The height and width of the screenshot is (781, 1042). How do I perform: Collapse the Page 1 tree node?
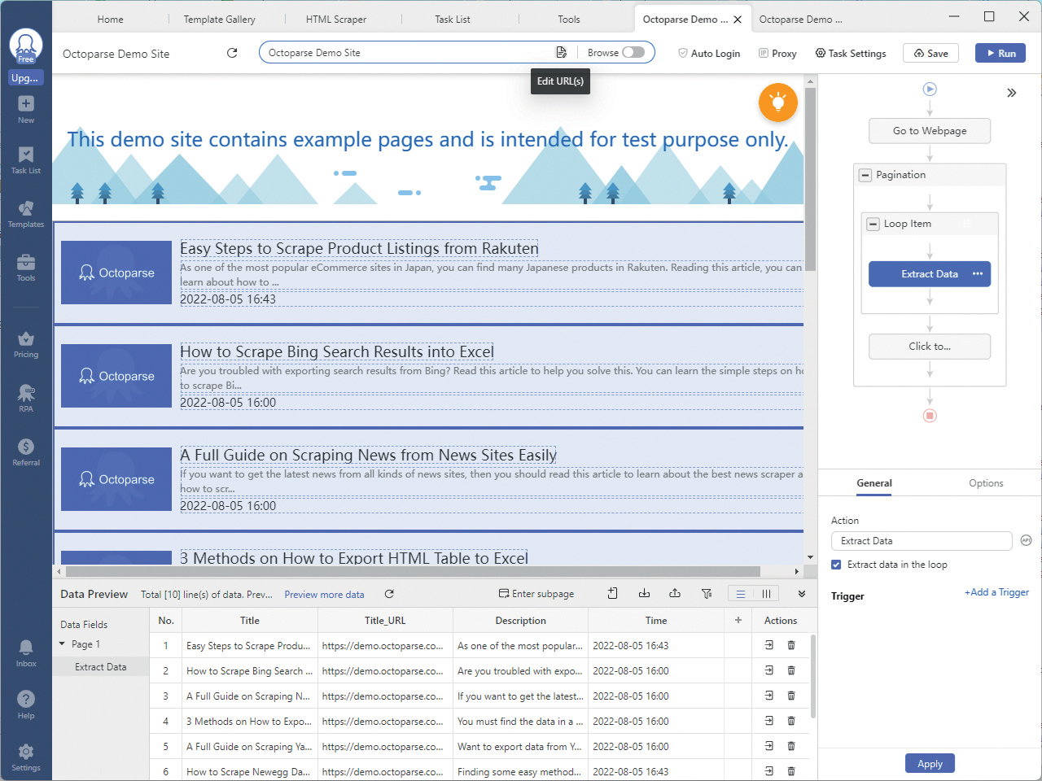pyautogui.click(x=62, y=644)
